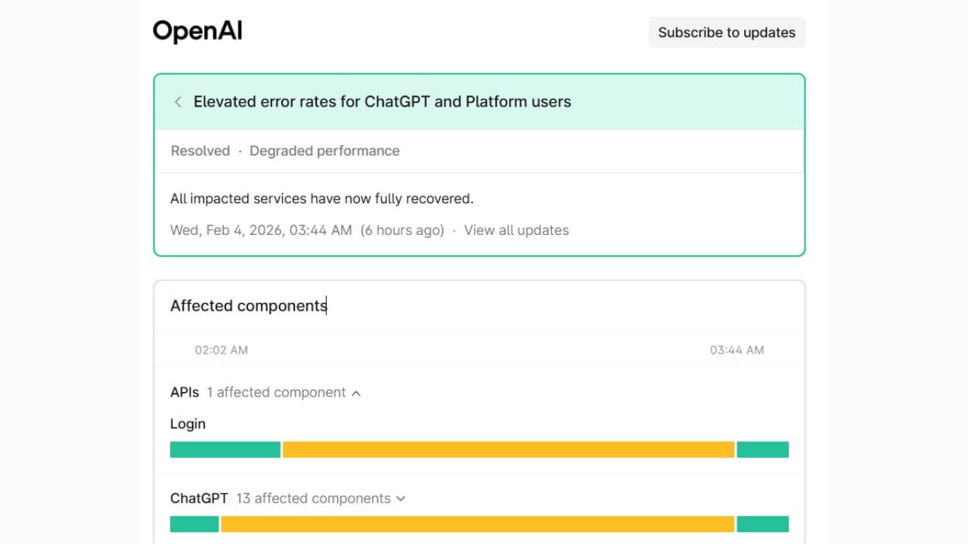Click the OpenAI logo
The width and height of the screenshot is (968, 544).
click(197, 30)
